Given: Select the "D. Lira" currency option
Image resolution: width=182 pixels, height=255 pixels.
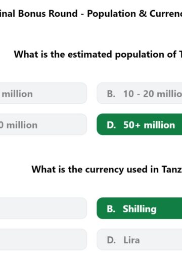Looking at the screenshot, I should click(140, 240).
